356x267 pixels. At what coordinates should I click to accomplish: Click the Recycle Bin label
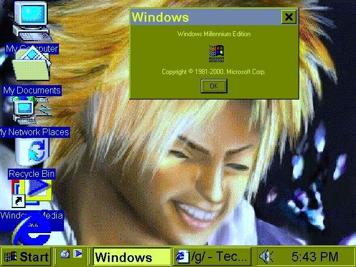[32, 174]
